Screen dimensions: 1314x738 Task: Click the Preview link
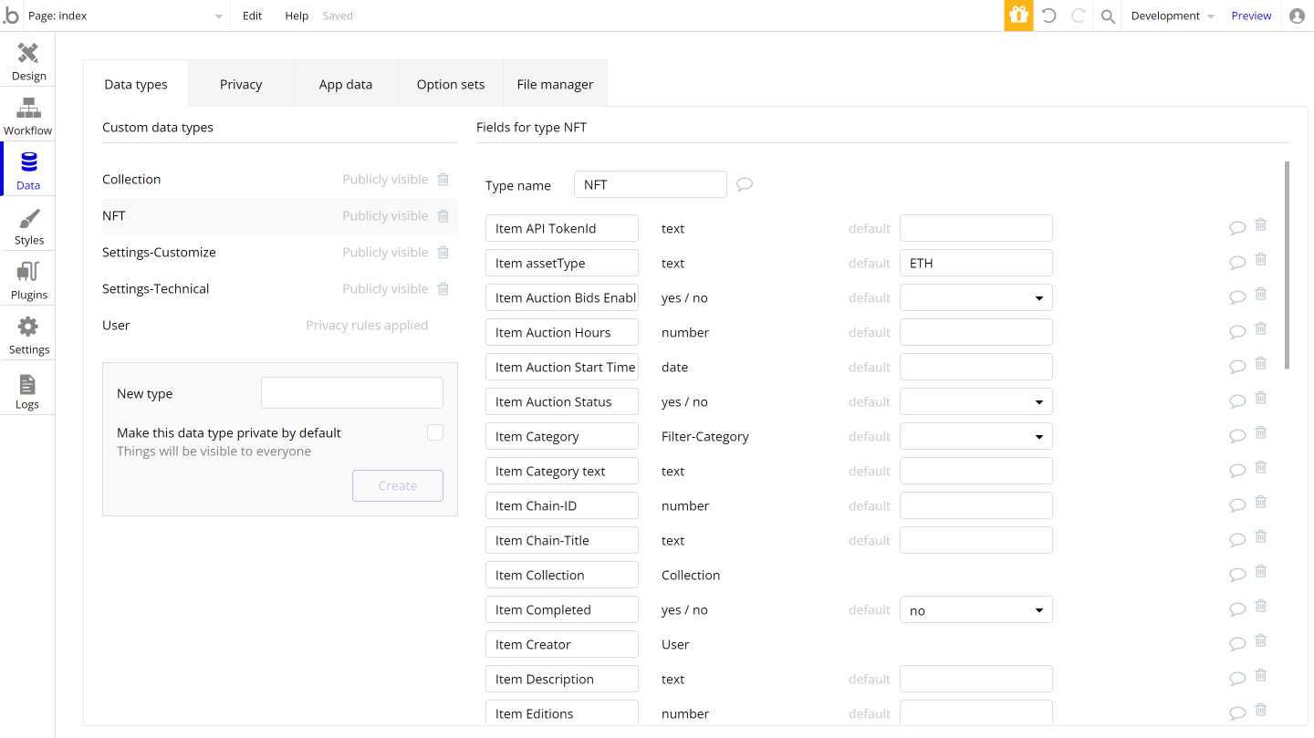click(x=1251, y=16)
